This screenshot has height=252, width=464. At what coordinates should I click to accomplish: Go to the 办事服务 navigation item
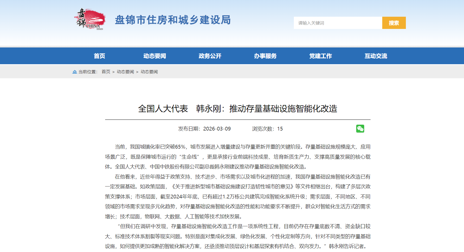coord(265,56)
